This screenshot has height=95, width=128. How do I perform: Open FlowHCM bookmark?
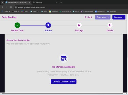(6, 12)
